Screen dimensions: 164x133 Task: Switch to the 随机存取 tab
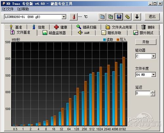112,33
